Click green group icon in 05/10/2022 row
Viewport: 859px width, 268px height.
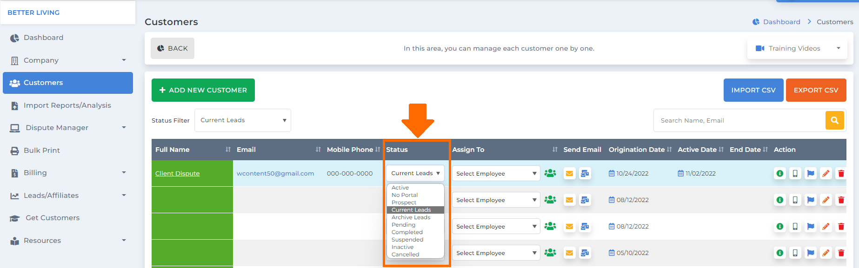pos(550,253)
